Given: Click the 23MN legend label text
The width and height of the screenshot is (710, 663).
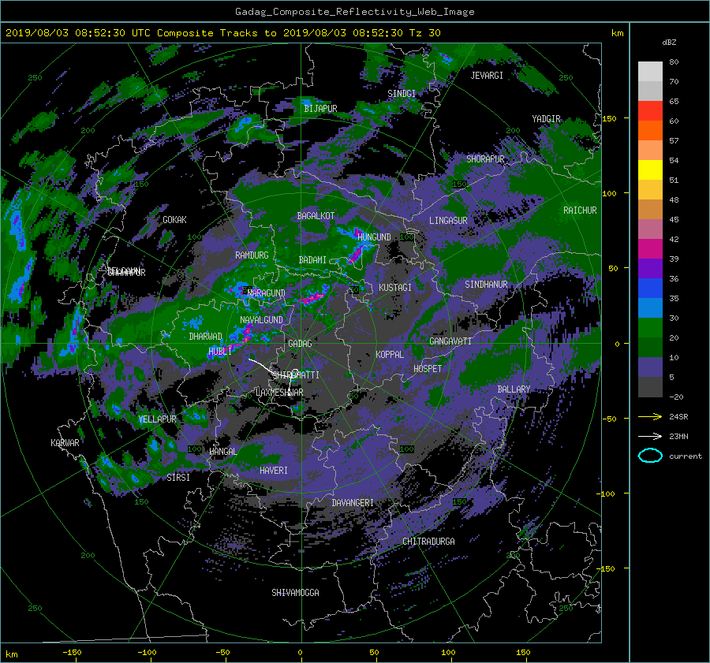Looking at the screenshot, I should (678, 436).
